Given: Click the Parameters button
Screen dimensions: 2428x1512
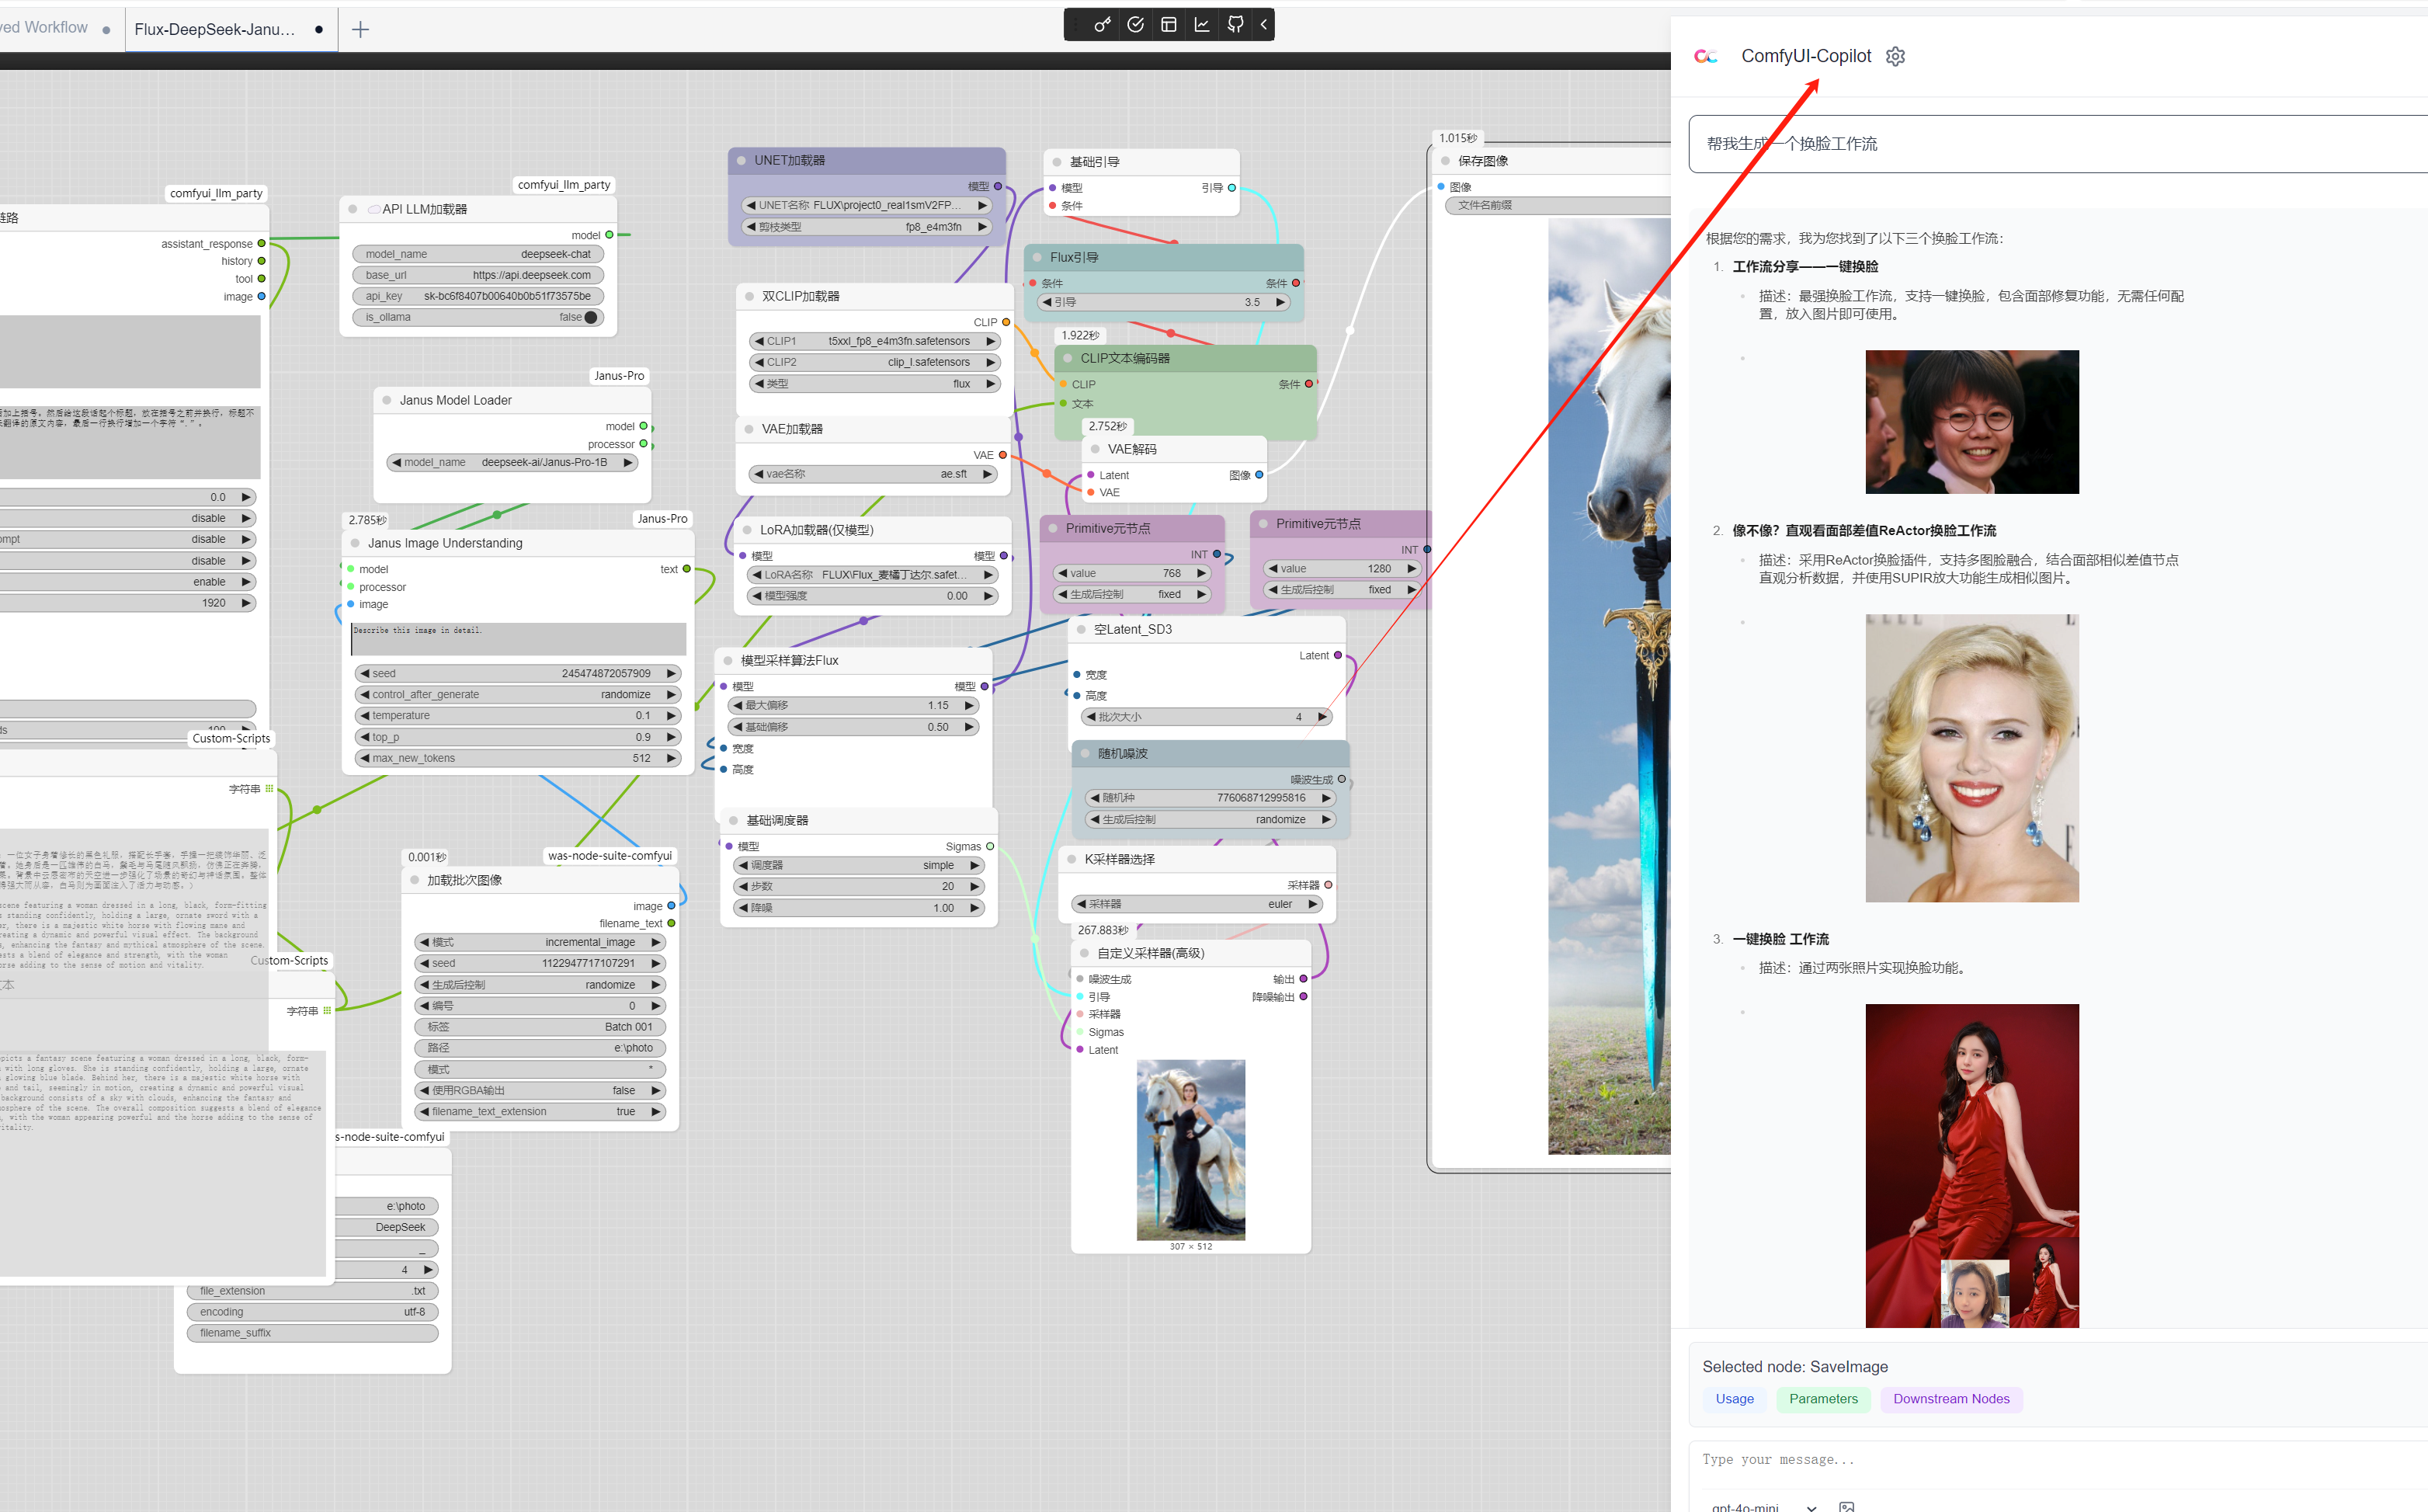Looking at the screenshot, I should coord(1822,1399).
